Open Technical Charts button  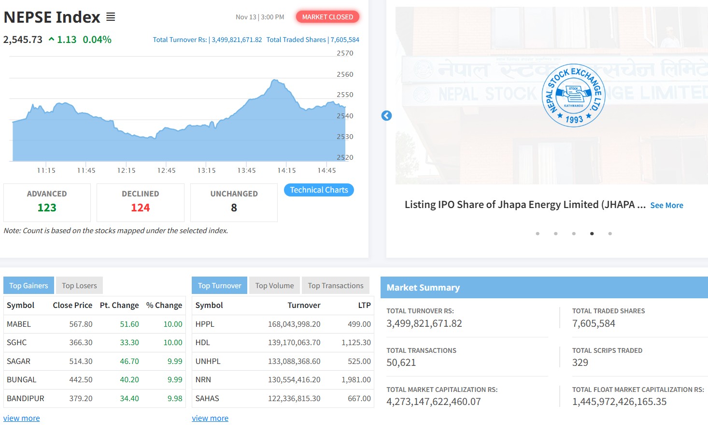319,190
